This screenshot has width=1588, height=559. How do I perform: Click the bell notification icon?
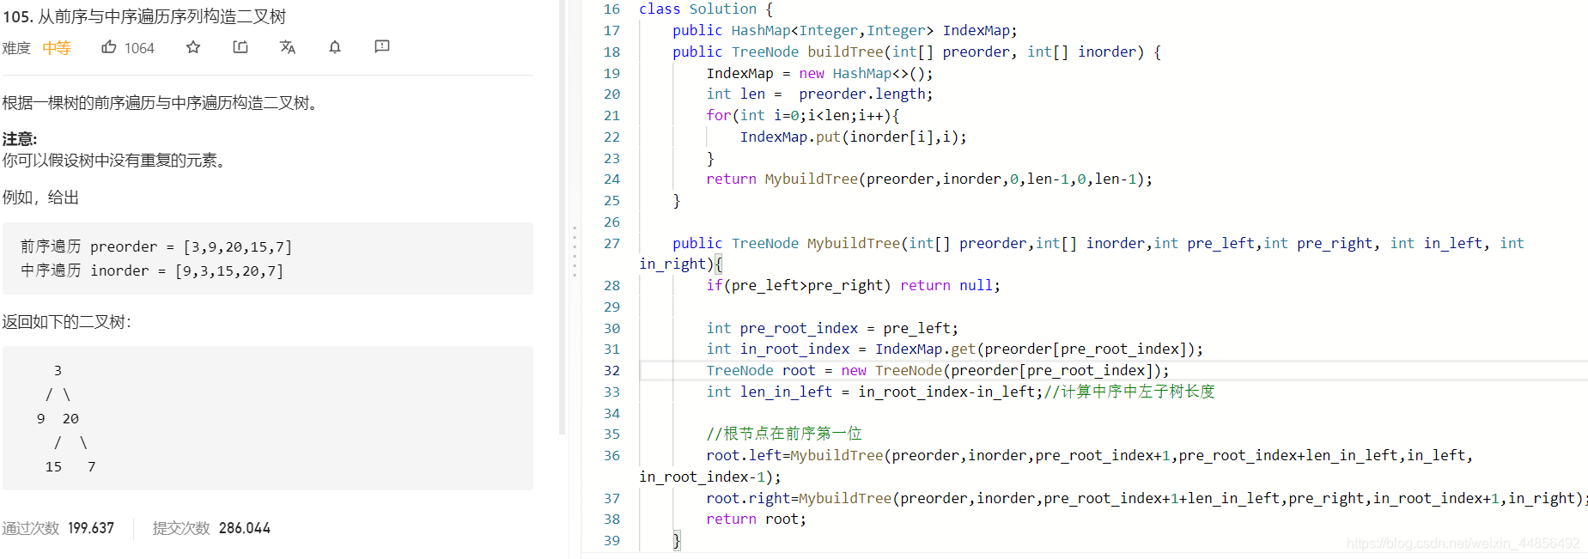[x=335, y=47]
